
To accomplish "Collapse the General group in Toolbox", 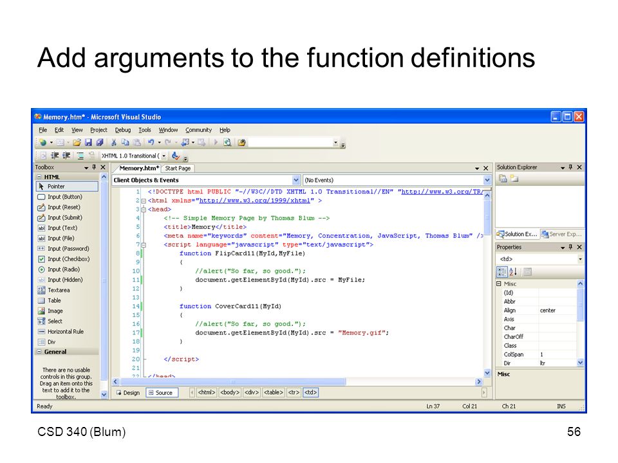I will (39, 352).
